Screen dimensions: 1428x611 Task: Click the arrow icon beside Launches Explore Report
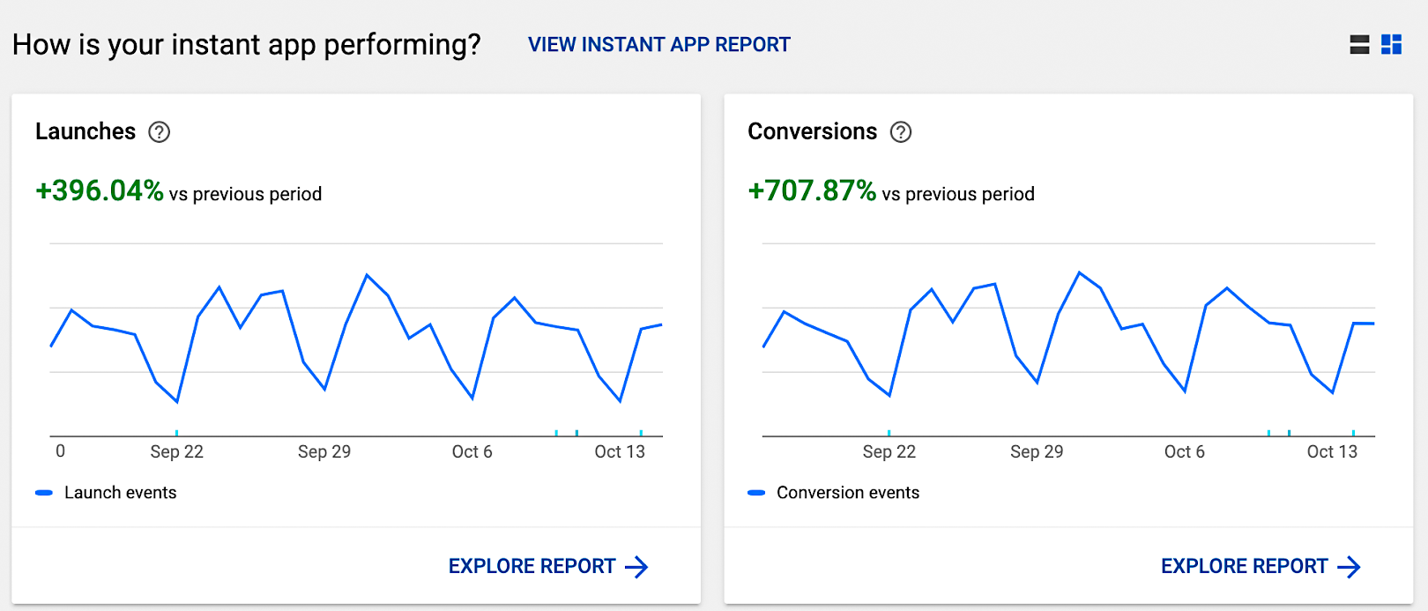(636, 567)
